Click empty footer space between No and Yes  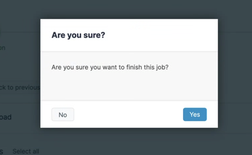(129, 114)
